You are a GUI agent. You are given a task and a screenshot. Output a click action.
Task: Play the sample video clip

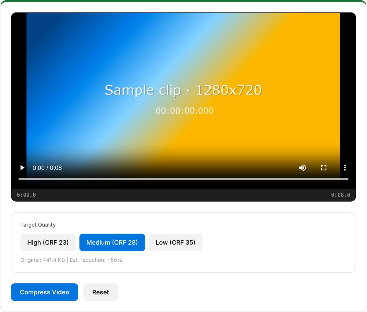click(22, 168)
